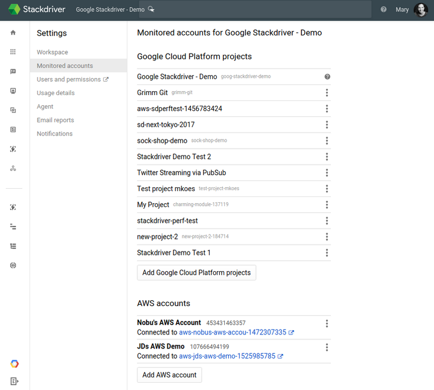The image size is (434, 390).
Task: Select the Usage details settings item
Action: [78, 93]
